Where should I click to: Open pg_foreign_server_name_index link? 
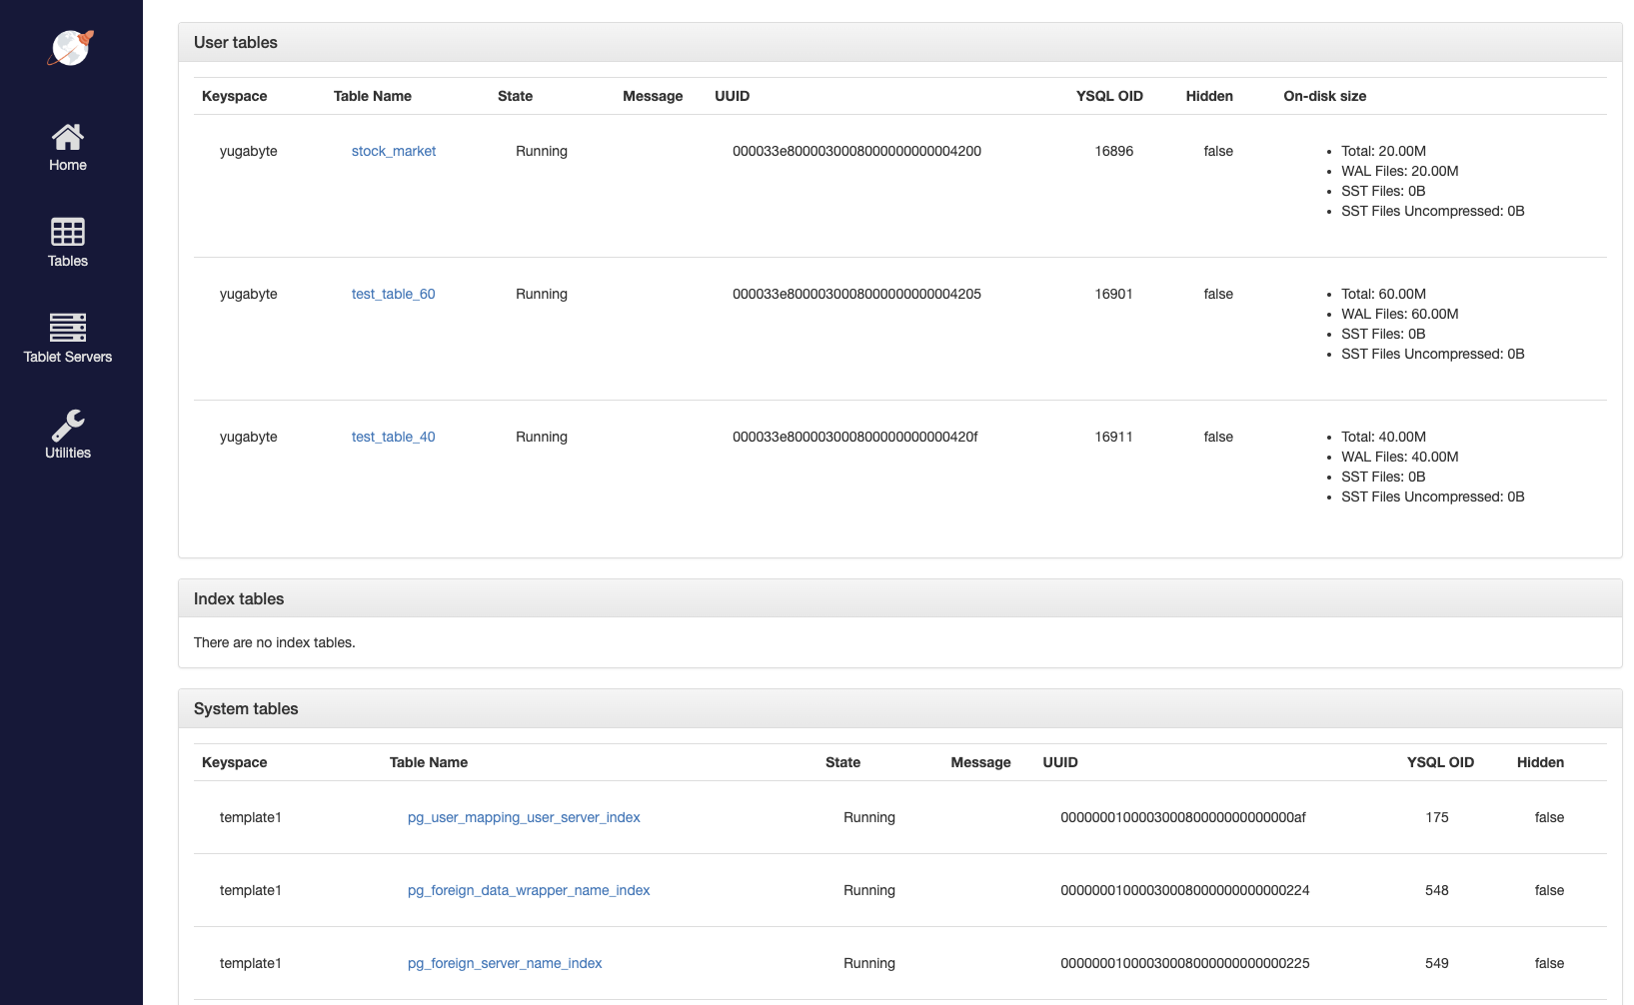pyautogui.click(x=505, y=964)
